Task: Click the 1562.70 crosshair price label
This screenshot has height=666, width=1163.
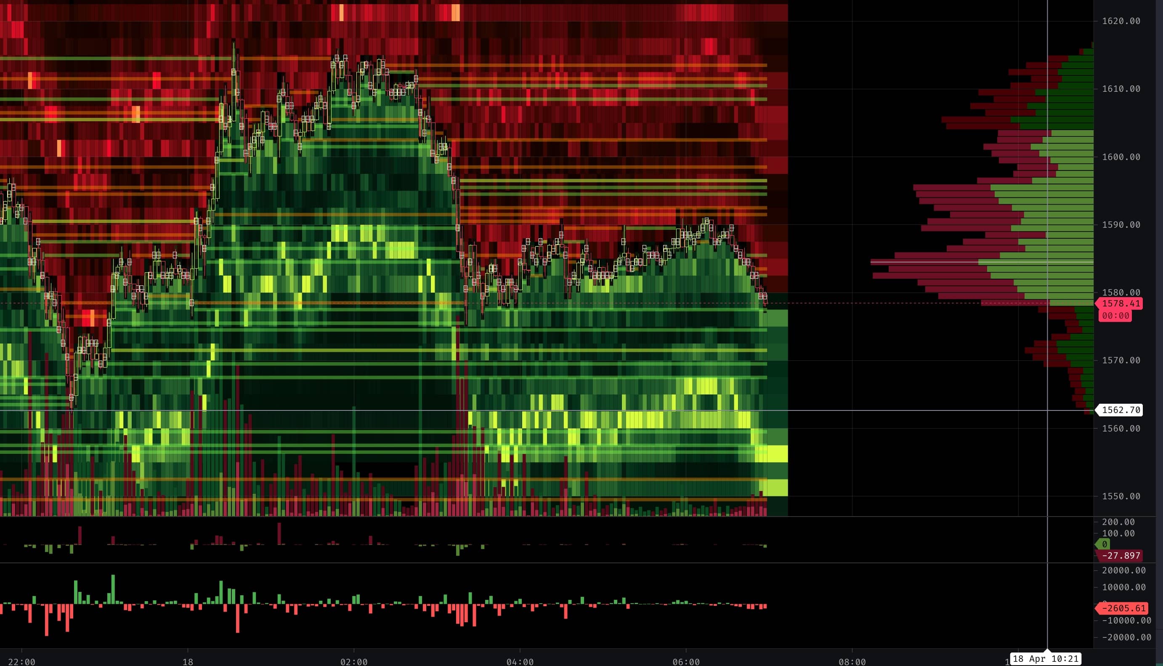Action: tap(1121, 410)
